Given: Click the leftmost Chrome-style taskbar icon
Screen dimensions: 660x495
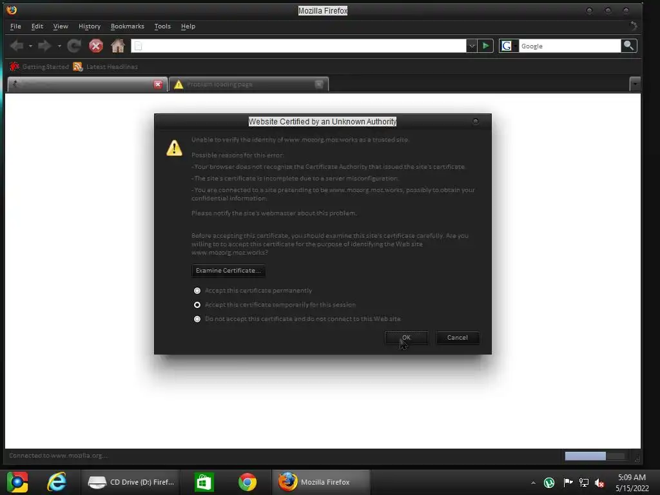Looking at the screenshot, I should point(17,482).
